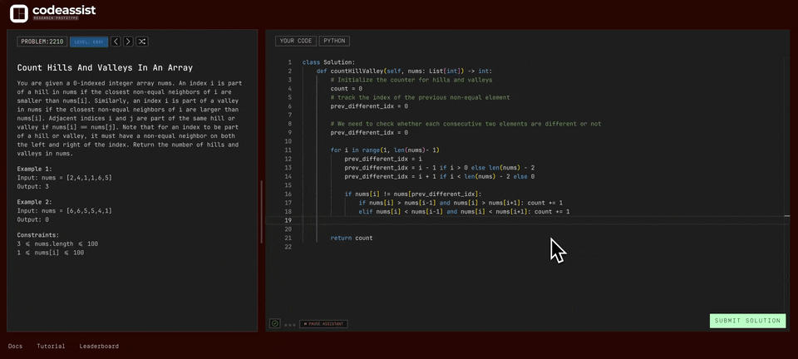Place cursor on empty line 19
Viewport: 798px width, 359px height.
pyautogui.click(x=499, y=220)
